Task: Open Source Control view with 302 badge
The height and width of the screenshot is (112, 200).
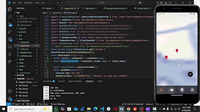Action: (10, 24)
